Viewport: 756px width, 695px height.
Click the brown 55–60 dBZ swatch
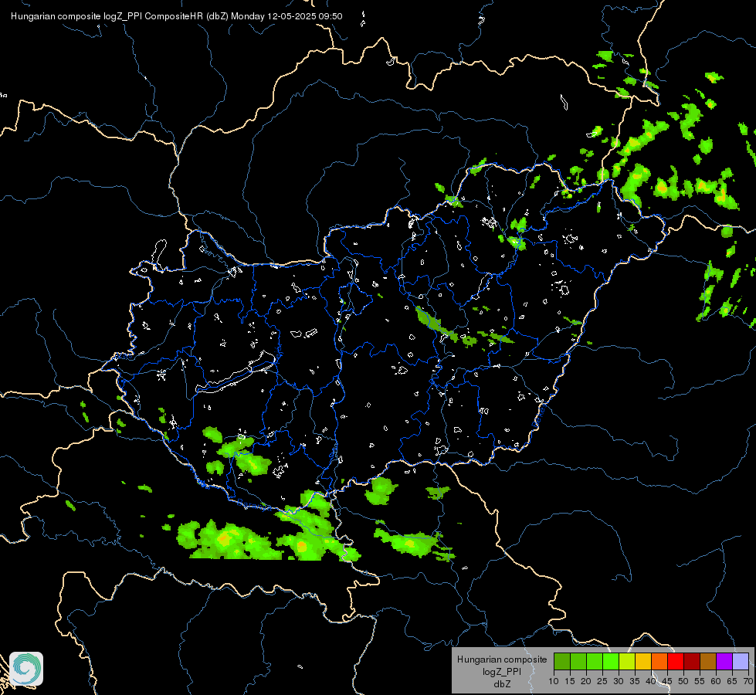pyautogui.click(x=708, y=662)
